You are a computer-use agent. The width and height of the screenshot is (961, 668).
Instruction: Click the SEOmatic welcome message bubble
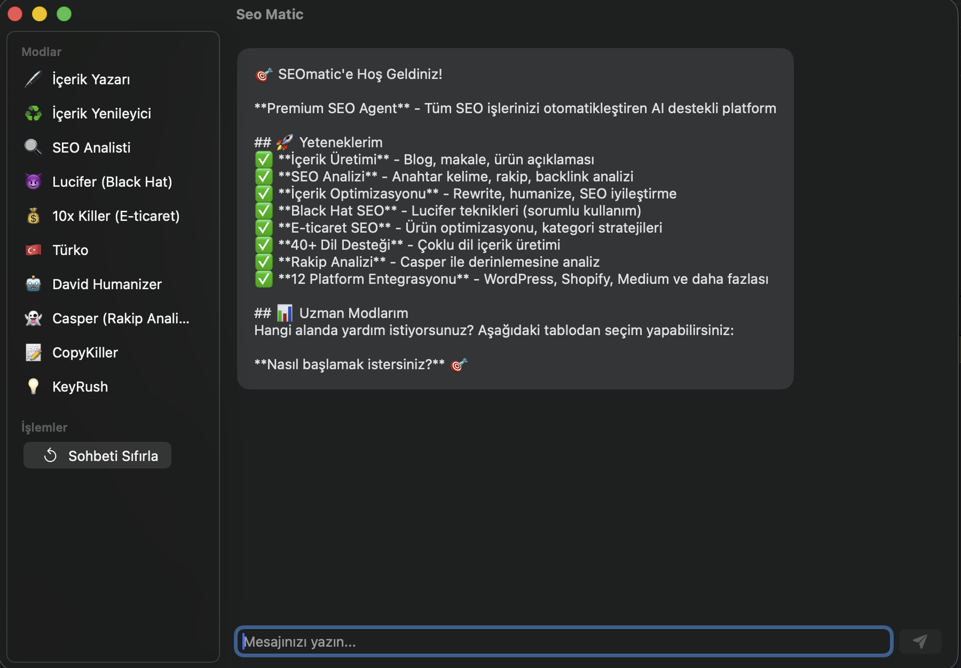pyautogui.click(x=515, y=219)
